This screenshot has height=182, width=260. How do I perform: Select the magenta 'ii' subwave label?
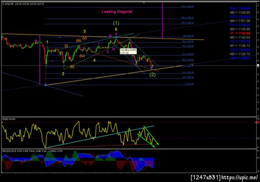coord(107,52)
